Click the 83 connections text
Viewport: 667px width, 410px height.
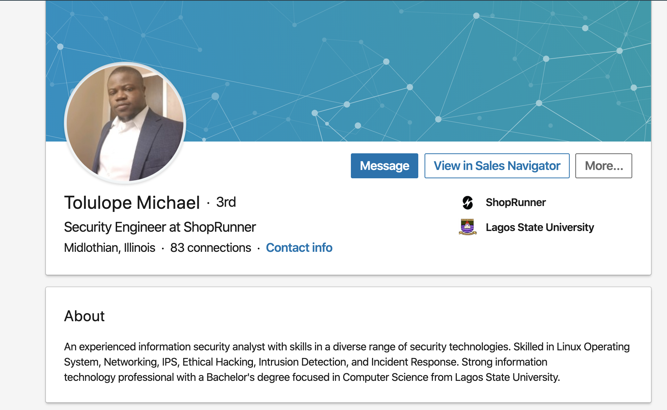pos(211,248)
